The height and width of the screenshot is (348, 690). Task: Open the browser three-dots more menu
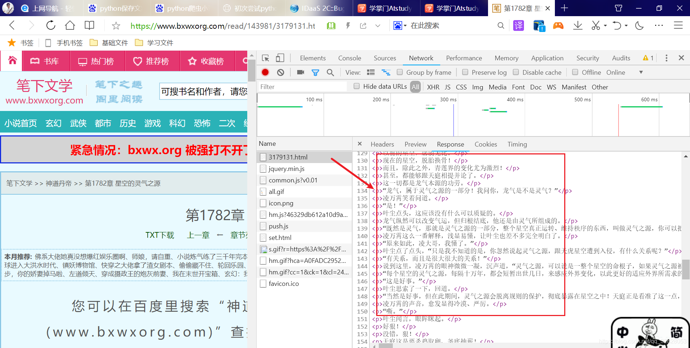(x=659, y=25)
